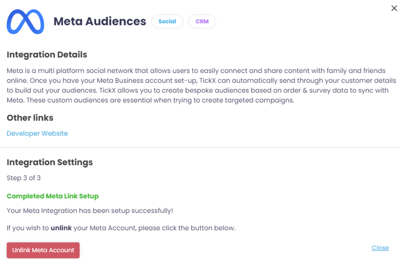
Task: Select the Integration Settings heading
Action: click(50, 163)
